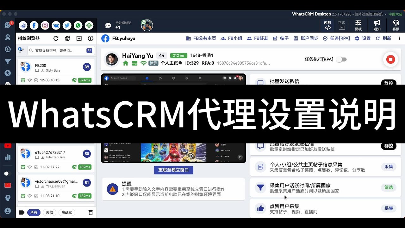Open the funnel filter icon in the left sidebar
This screenshot has width=405, height=228.
click(x=8, y=61)
